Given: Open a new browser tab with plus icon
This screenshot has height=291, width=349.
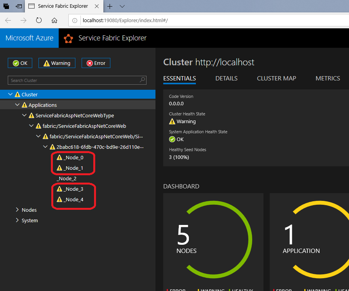Looking at the screenshot, I should [110, 6].
